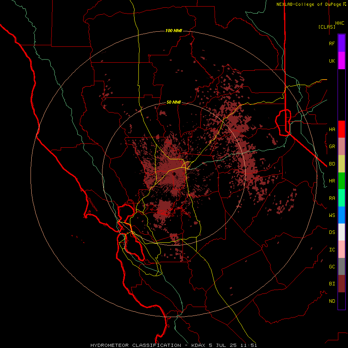348x348 pixels.
Task: Select the dusty-pink GR legend swatch
Action: pos(341,147)
